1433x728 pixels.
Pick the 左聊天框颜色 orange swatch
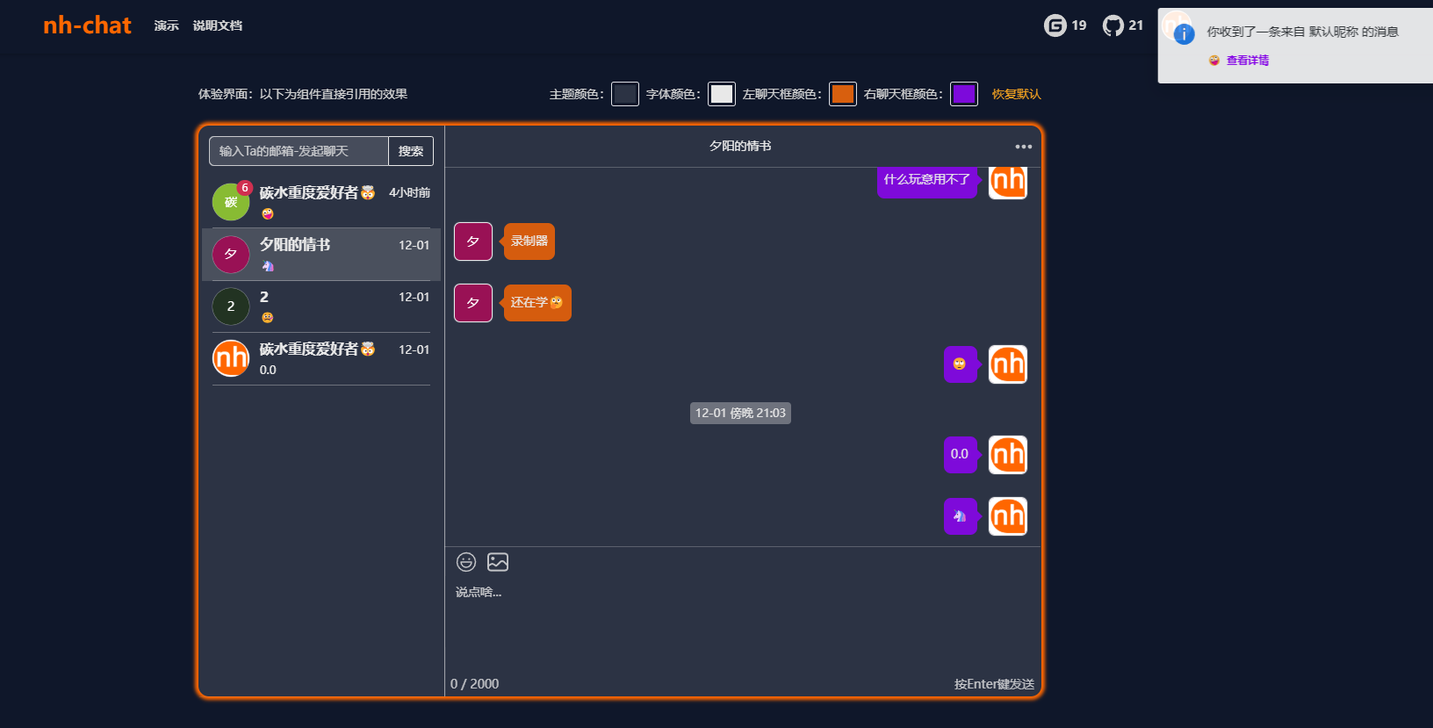point(843,94)
